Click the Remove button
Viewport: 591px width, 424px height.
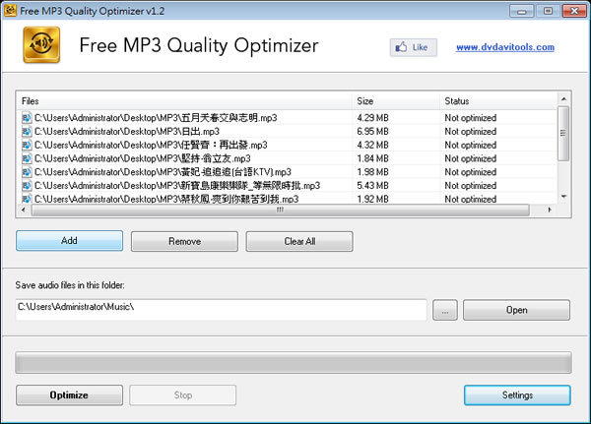[x=184, y=241]
